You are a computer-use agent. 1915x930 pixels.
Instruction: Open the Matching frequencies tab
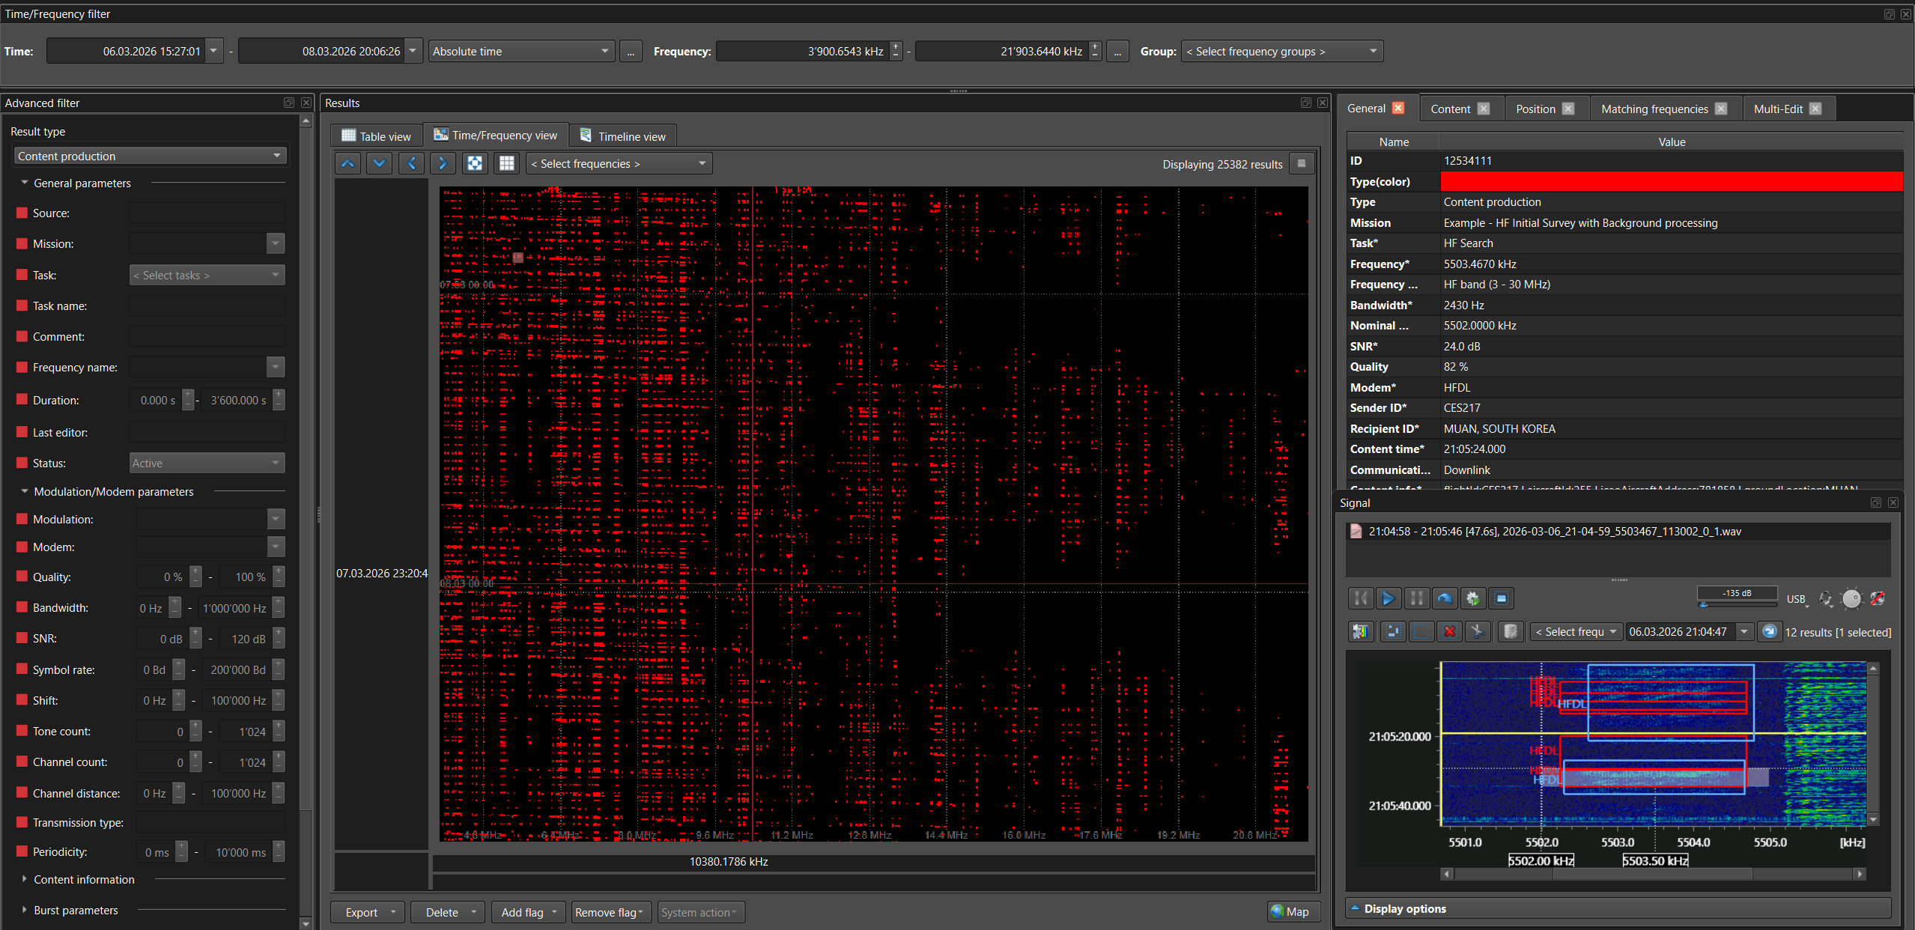(x=1654, y=109)
